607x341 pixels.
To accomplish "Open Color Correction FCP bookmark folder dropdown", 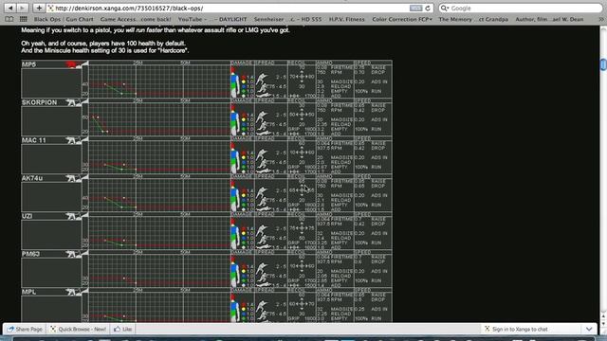I will [402, 19].
